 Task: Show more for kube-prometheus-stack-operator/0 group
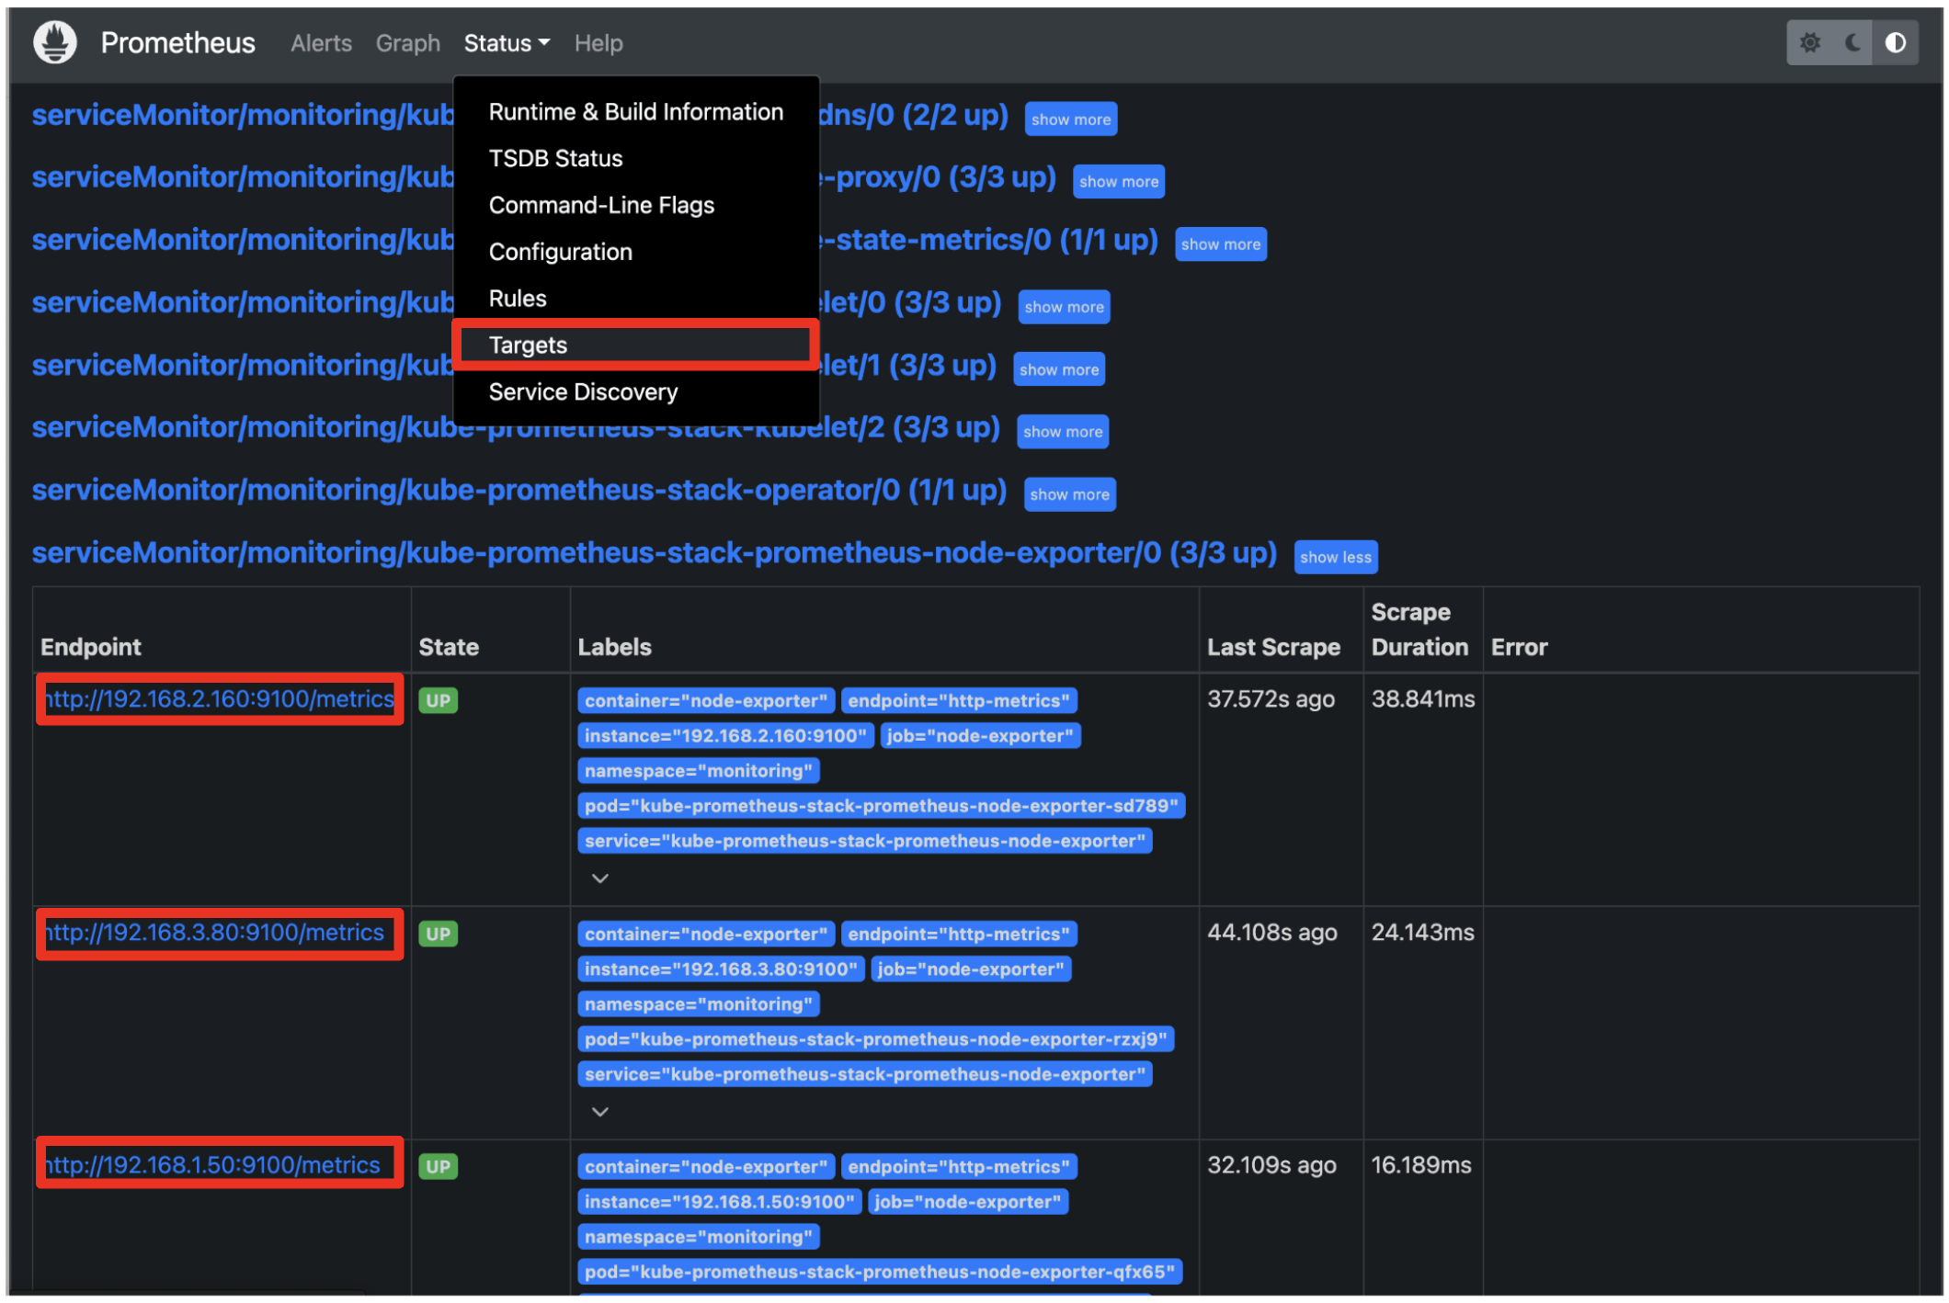coord(1068,494)
